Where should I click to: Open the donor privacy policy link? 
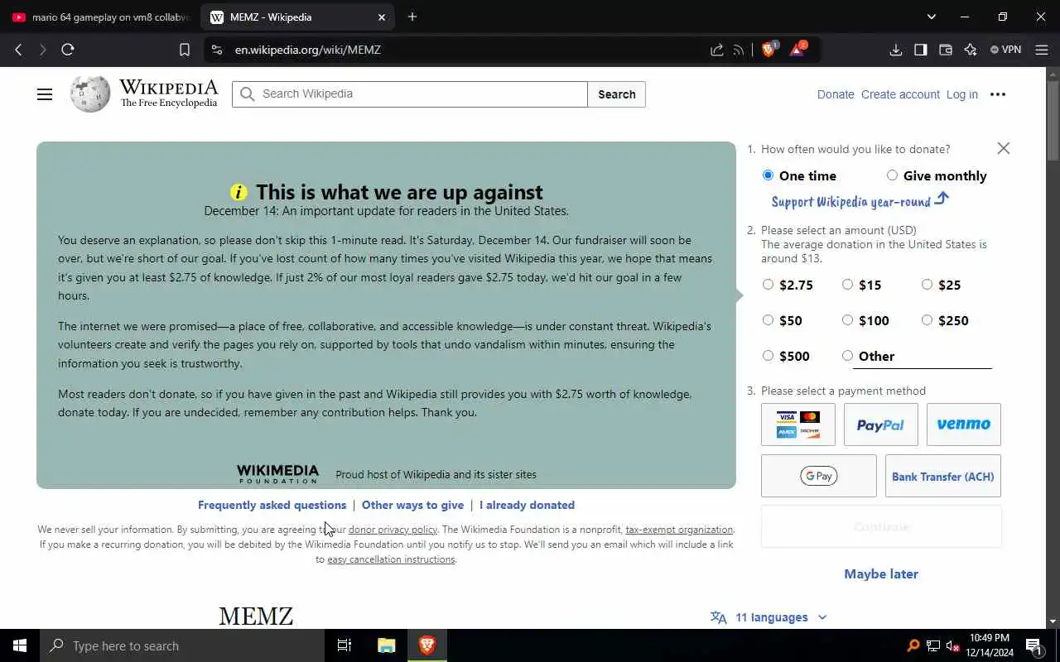[x=393, y=530]
